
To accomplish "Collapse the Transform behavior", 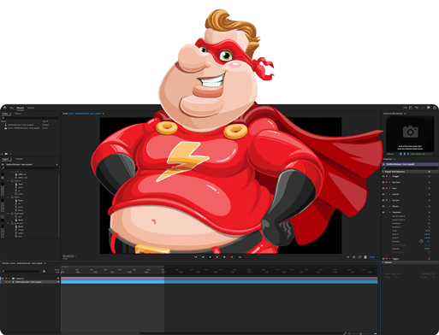I will [390, 212].
